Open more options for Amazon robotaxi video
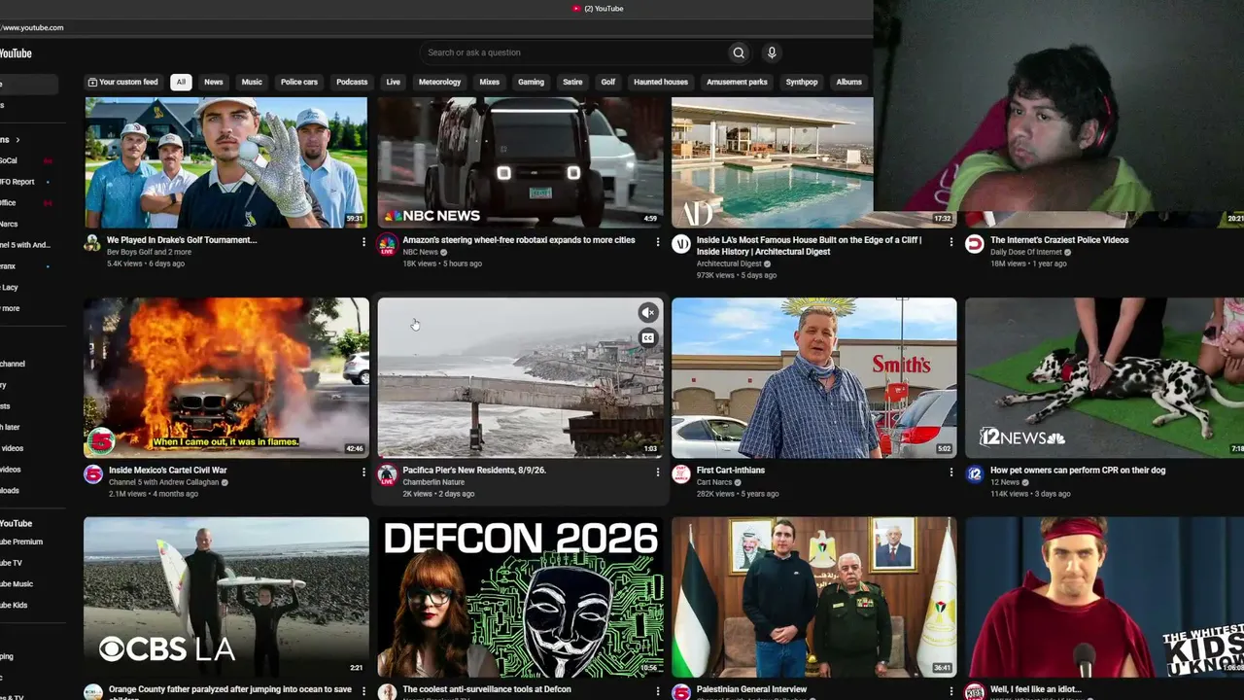 pyautogui.click(x=658, y=241)
